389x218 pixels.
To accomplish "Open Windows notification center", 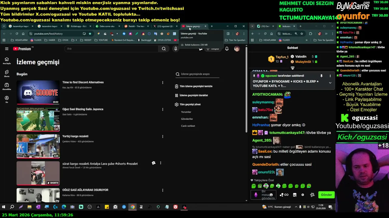I will point(330,207).
